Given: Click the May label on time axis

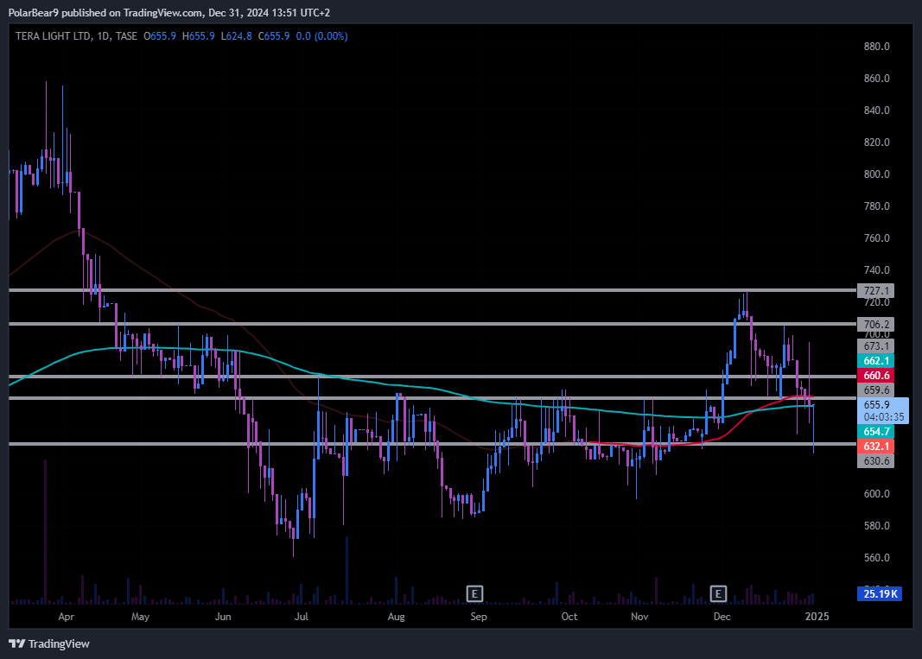Looking at the screenshot, I should (x=140, y=617).
